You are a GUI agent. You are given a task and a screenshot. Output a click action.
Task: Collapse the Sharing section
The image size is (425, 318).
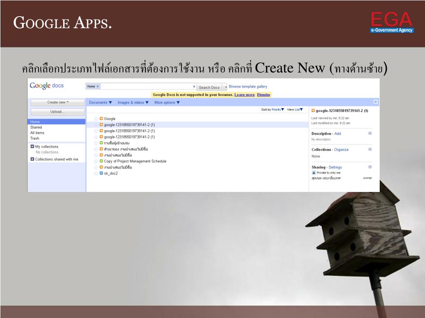(370, 167)
